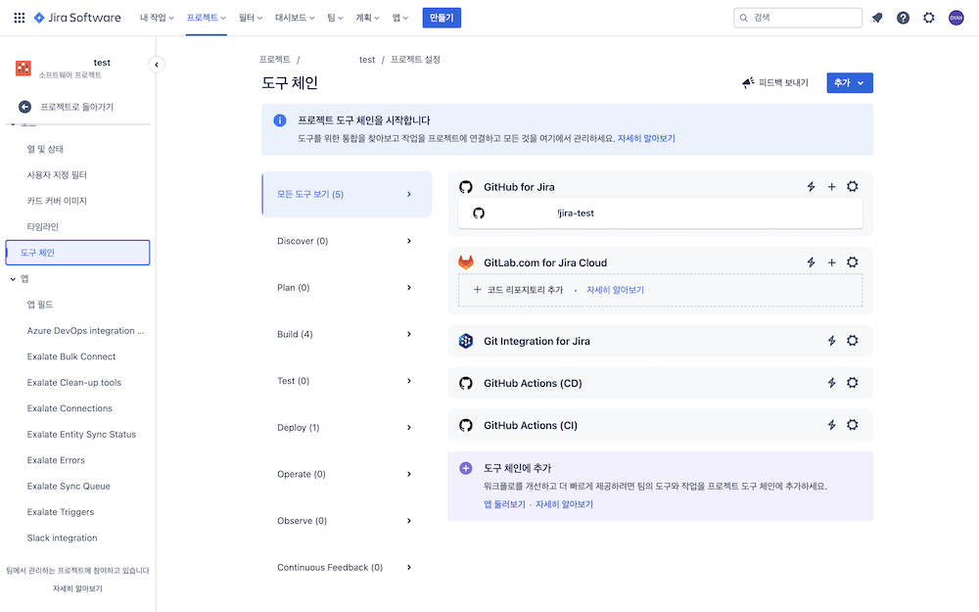Open the 계획 dropdown menu

coord(367,18)
